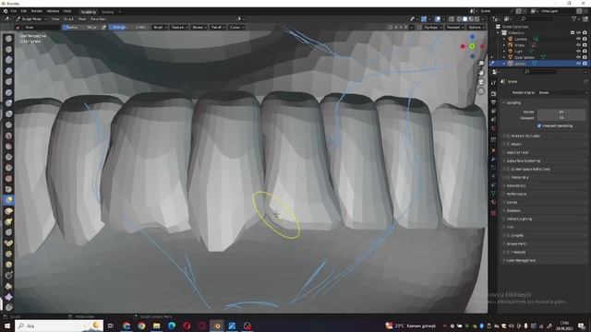591x332 pixels.
Task: Click the Render samples value field
Action: (561, 112)
